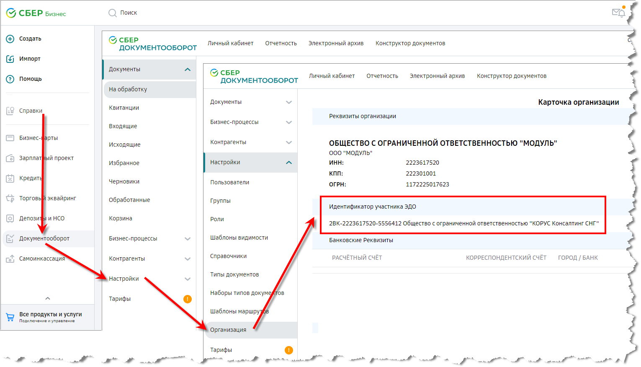Click orange warning badge in front window Тарифы
This screenshot has width=641, height=367.
pos(289,350)
